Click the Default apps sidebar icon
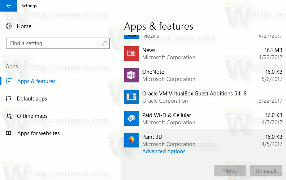This screenshot has height=180, width=286. pos(9,98)
